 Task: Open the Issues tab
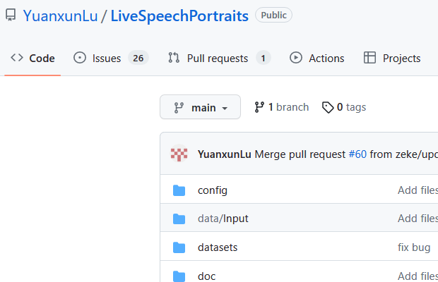point(111,59)
